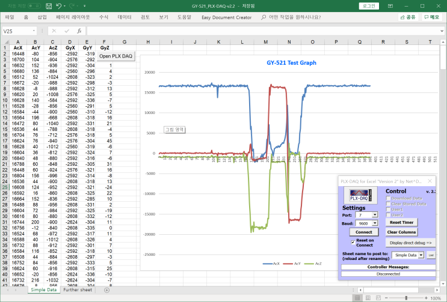
Task: Add a new sheet with the plus icon
Action: (x=106, y=290)
